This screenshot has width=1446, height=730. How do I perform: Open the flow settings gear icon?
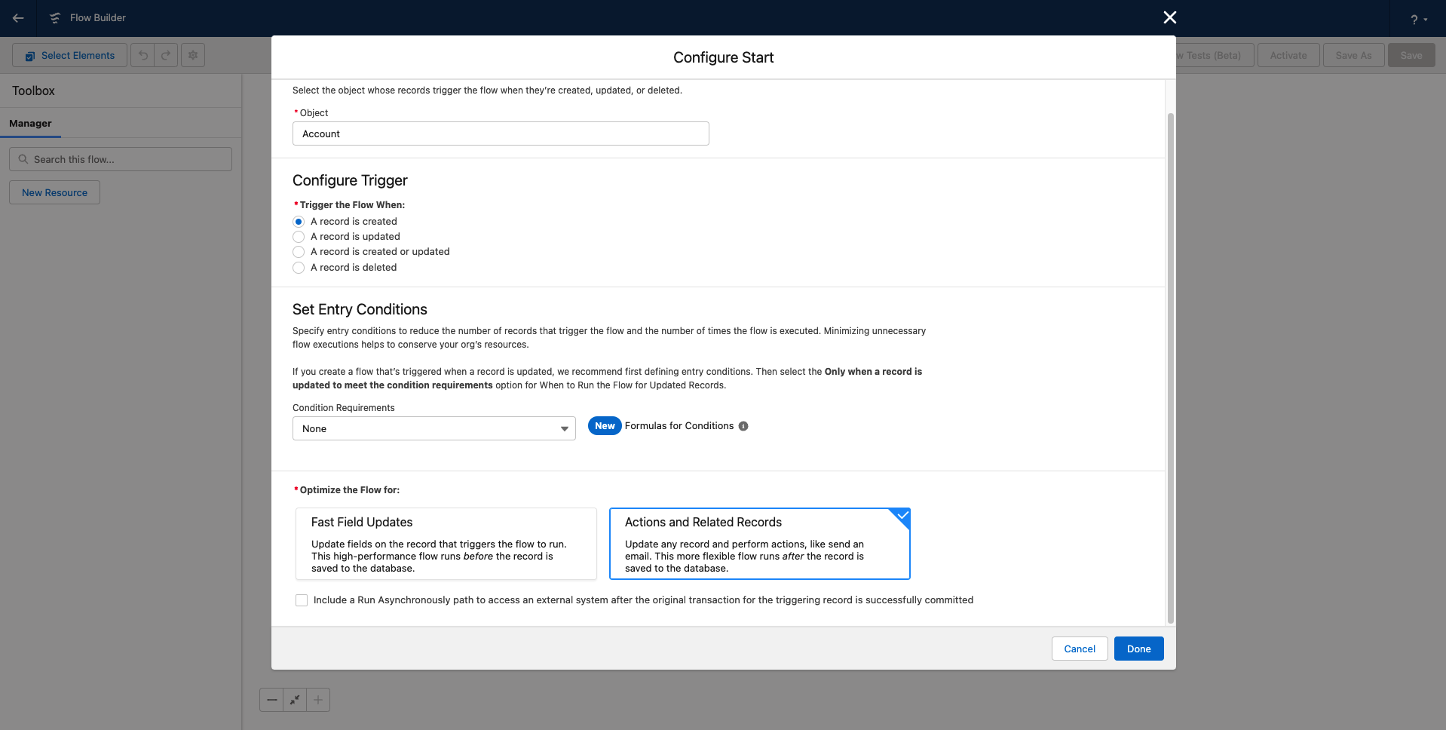(192, 54)
